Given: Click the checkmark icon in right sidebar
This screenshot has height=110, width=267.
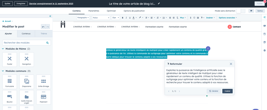Looking at the screenshot, I should (x=264, y=50).
